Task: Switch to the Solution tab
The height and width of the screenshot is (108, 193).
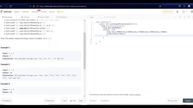Action: pos(25,17)
